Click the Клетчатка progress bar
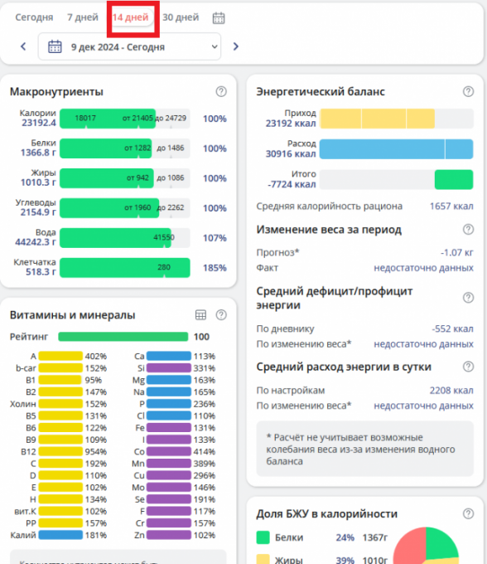 point(124,268)
